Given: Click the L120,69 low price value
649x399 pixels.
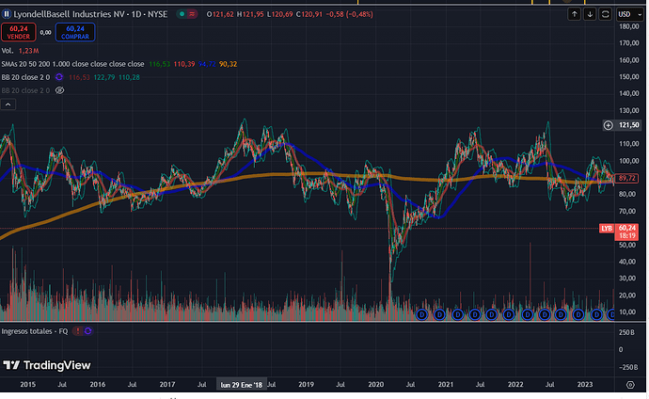Looking at the screenshot, I should [x=279, y=14].
